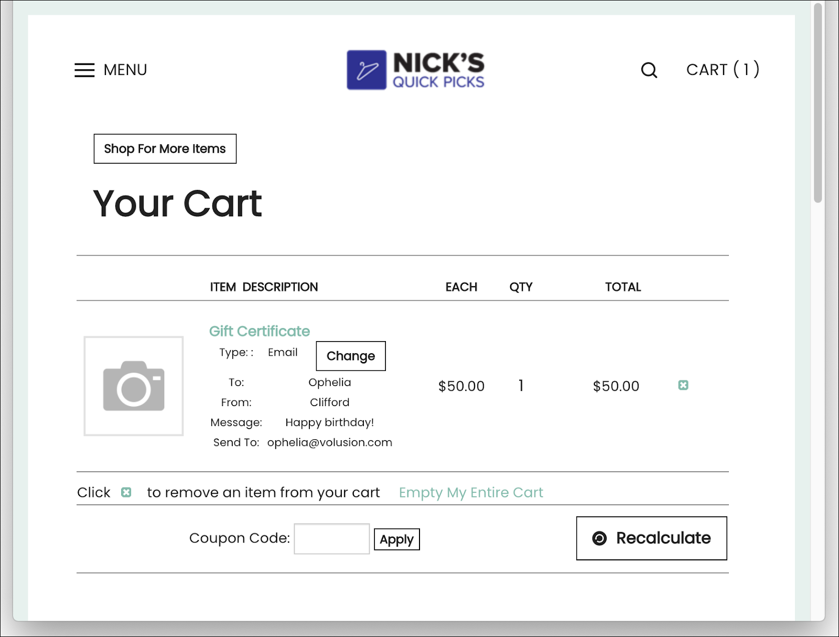This screenshot has height=637, width=839.
Task: Click the MENU text label
Action: pos(125,70)
